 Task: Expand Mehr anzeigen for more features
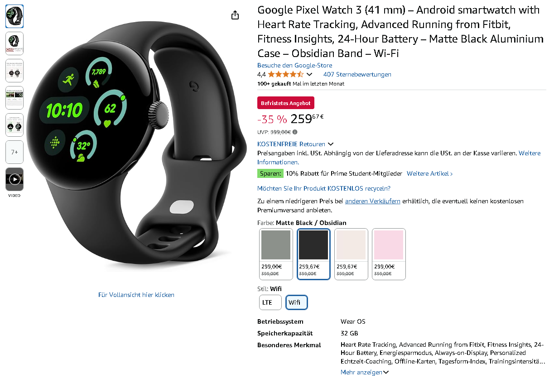point(365,372)
